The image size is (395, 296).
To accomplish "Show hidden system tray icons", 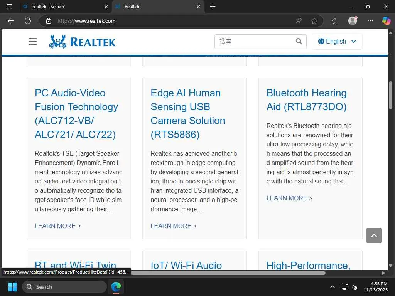I will [x=333, y=287].
